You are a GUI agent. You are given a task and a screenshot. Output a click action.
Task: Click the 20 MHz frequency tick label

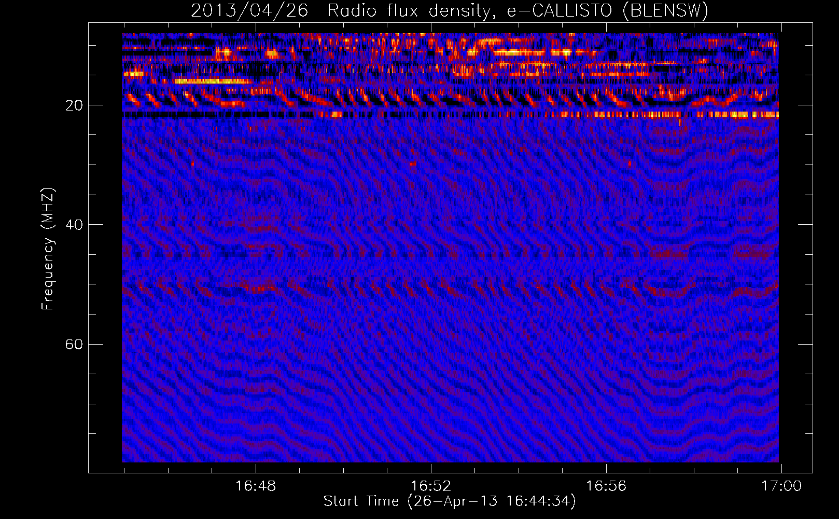[x=74, y=105]
